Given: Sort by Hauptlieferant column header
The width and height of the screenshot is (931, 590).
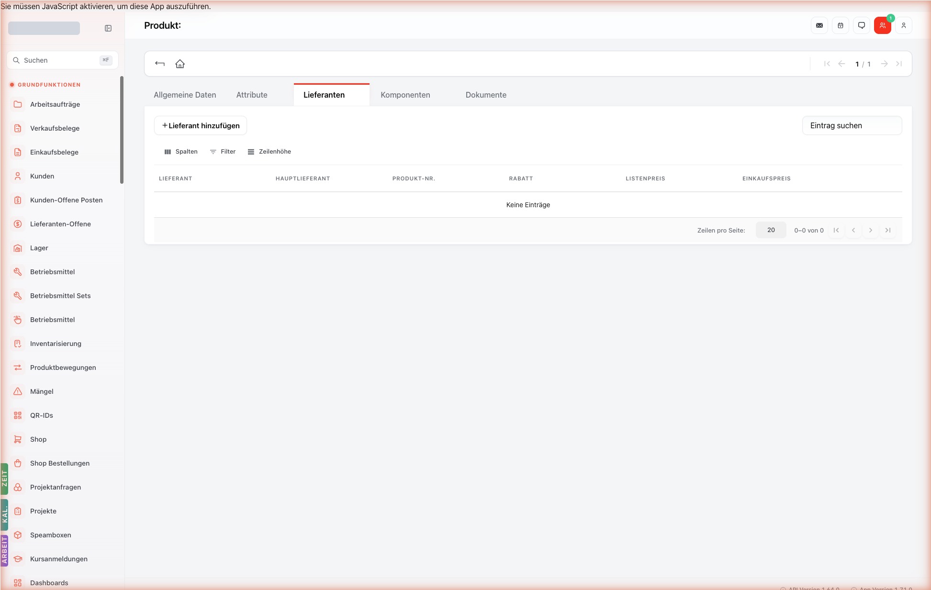Looking at the screenshot, I should click(x=303, y=178).
